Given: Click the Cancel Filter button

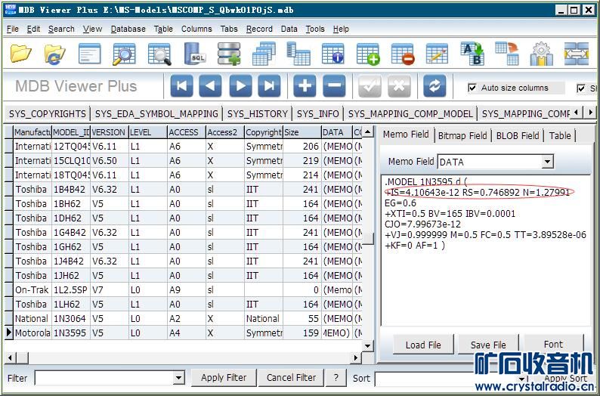Looking at the screenshot, I should point(291,378).
